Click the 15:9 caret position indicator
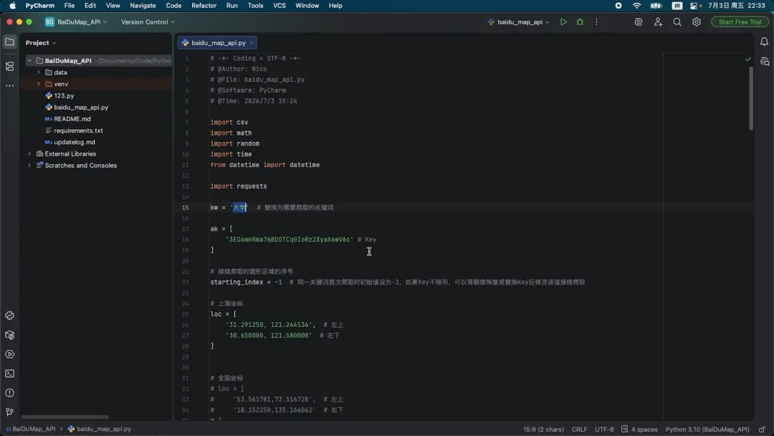The image size is (774, 436). point(543,429)
